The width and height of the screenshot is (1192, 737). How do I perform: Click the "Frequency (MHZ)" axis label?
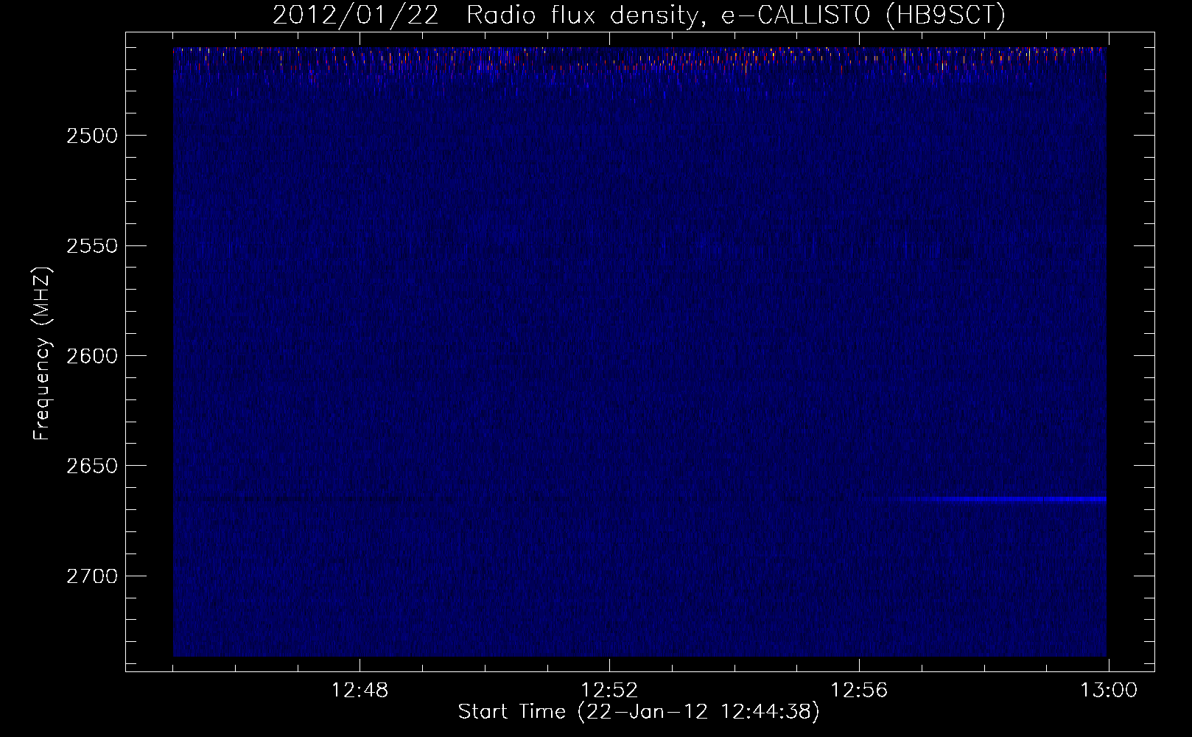click(43, 354)
